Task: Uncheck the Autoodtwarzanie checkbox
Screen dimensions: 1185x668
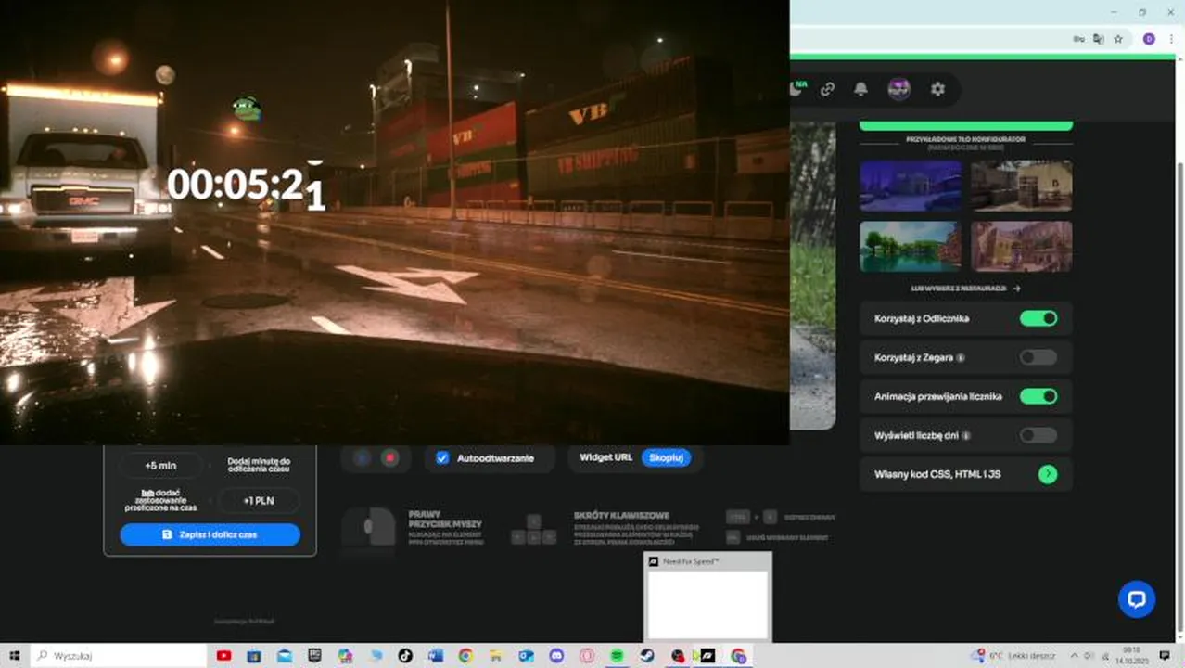Action: click(442, 458)
